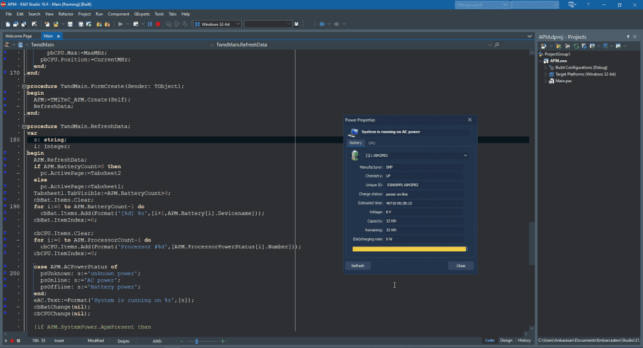643x348 pixels.
Task: Open the battery selector dropdown in Power Properties
Action: click(465, 156)
